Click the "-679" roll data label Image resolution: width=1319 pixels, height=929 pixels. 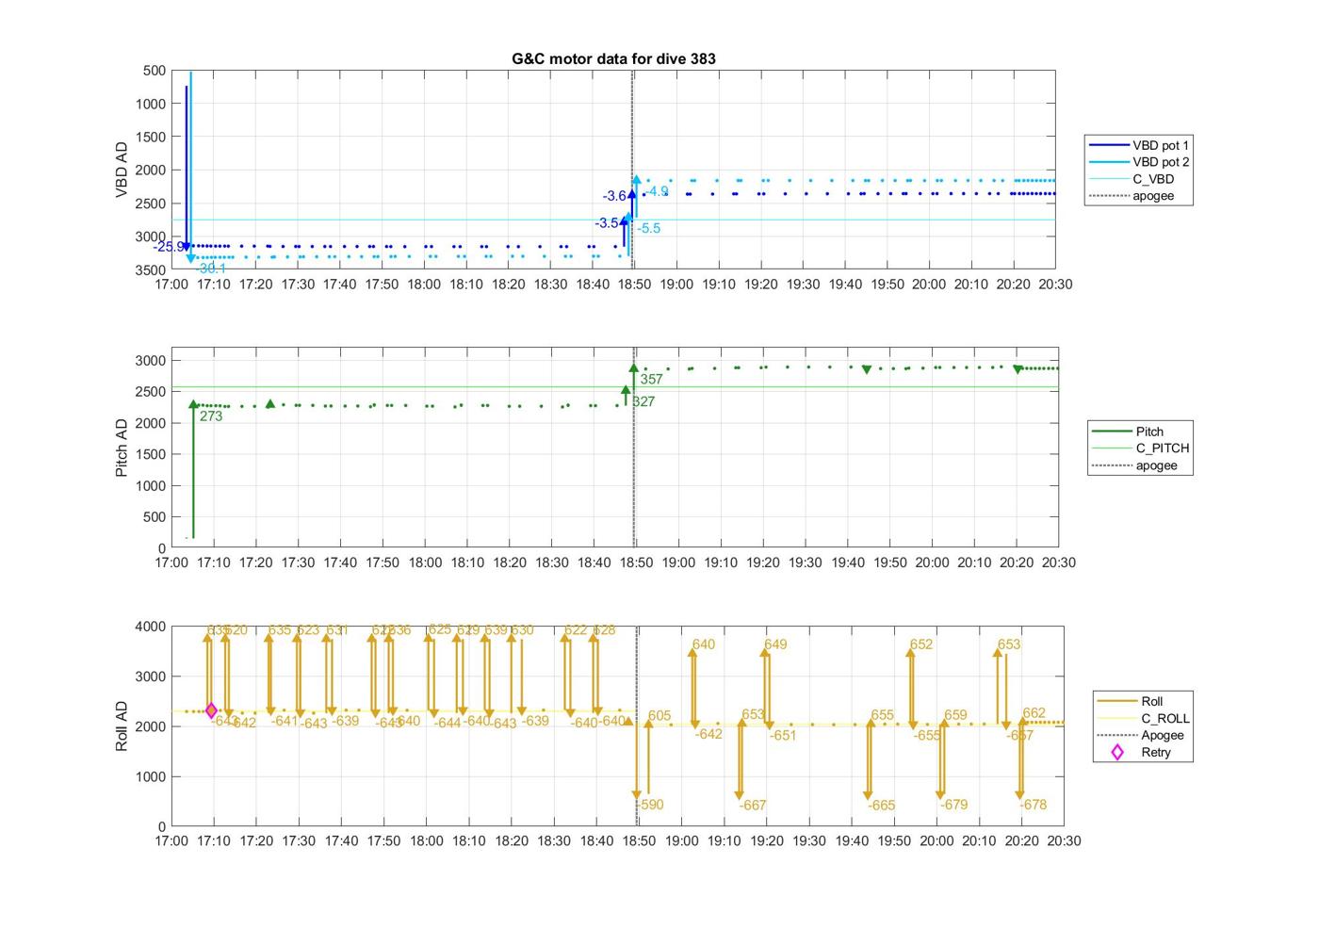tap(953, 805)
